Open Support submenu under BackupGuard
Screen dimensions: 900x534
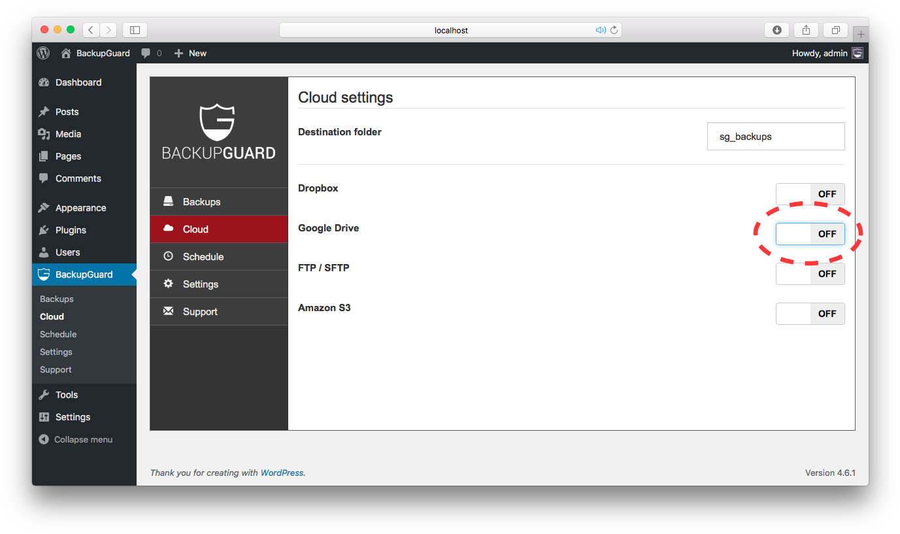pos(56,369)
